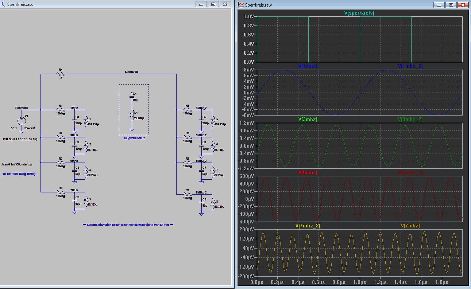Click resistor R8 feeding the 7MHz_2 node
Screen dimensions: 471x289
(188, 194)
